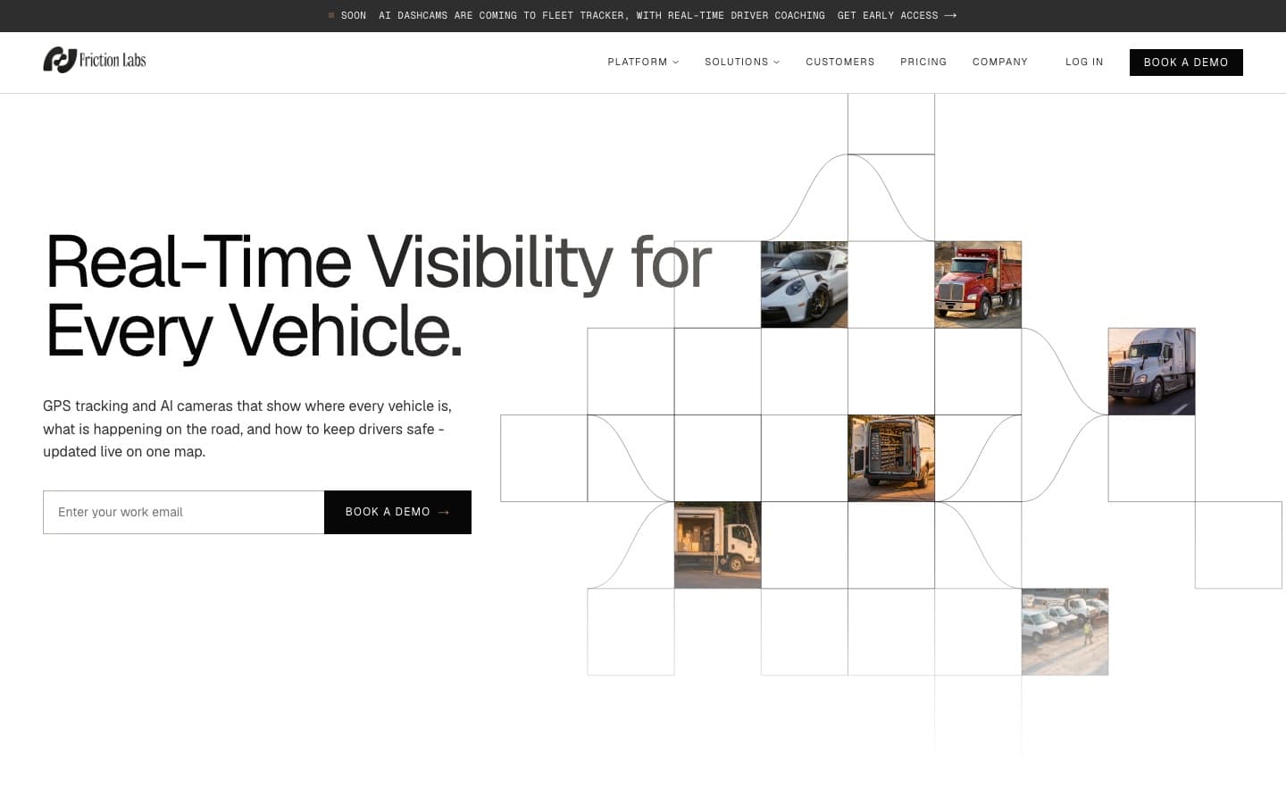Select the white box truck thumbnail
This screenshot has width=1286, height=804.
tap(717, 545)
